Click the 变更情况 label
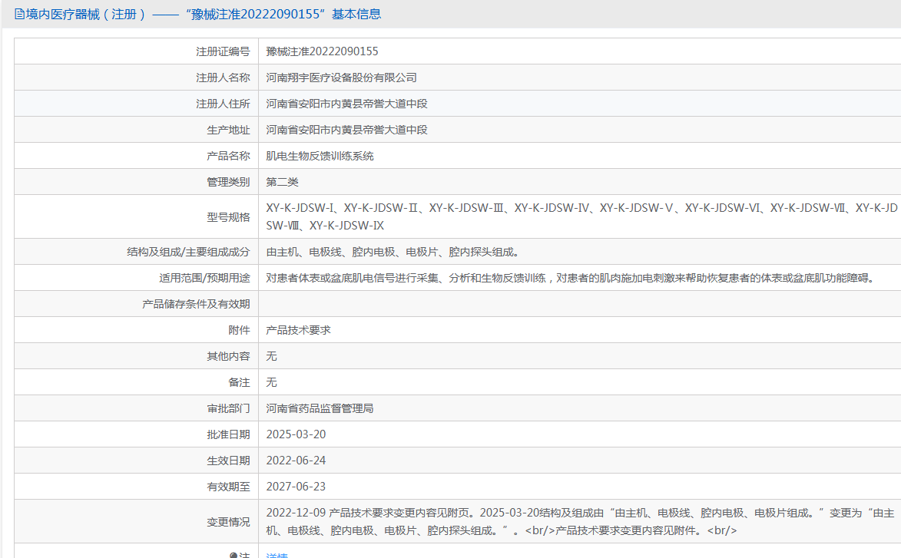The width and height of the screenshot is (901, 558). click(x=228, y=522)
